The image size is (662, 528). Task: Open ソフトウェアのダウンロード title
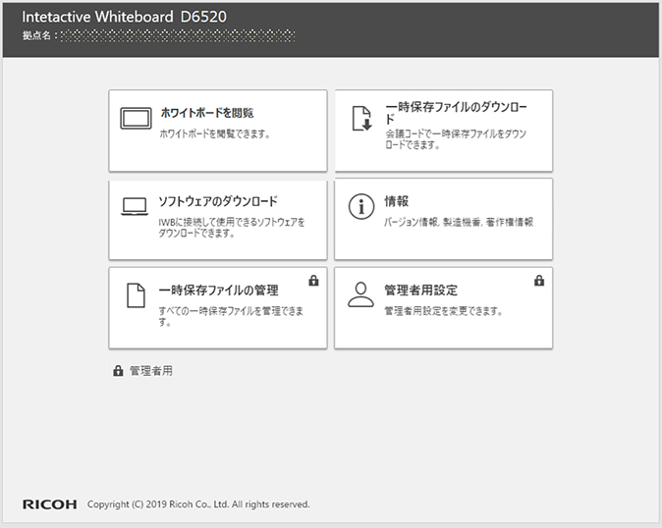pos(218,201)
